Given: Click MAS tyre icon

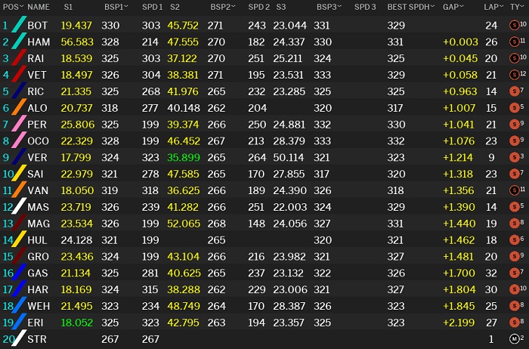Looking at the screenshot, I should tap(514, 207).
